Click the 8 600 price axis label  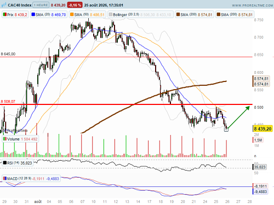[x=259, y=72]
